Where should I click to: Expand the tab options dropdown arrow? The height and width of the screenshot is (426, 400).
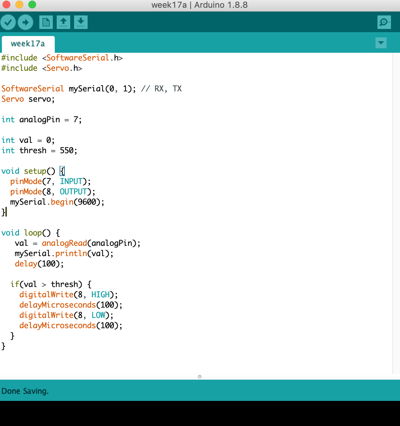(x=381, y=43)
